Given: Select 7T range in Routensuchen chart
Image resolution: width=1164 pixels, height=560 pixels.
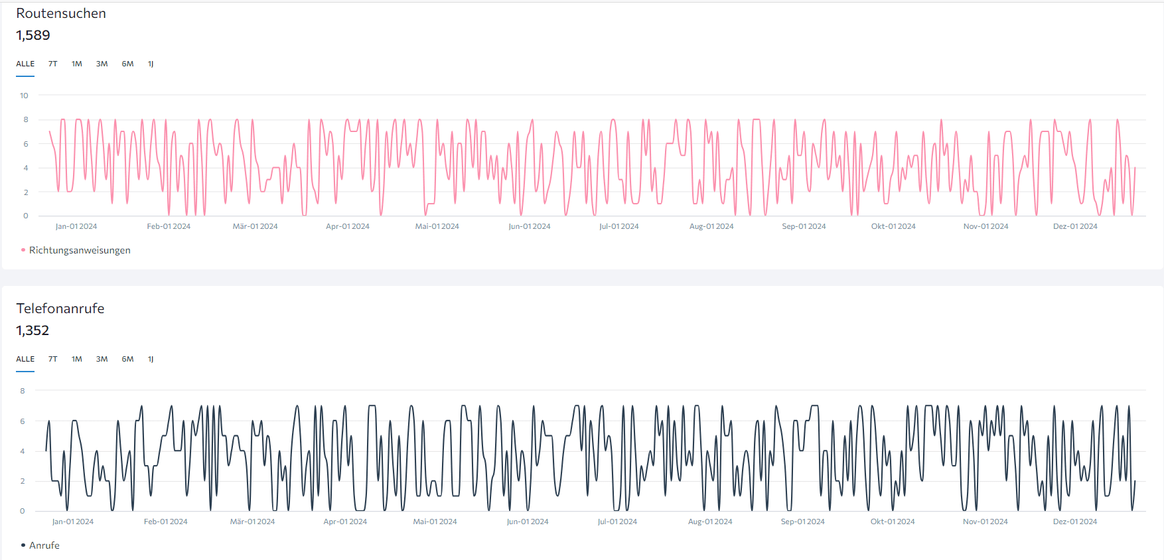Looking at the screenshot, I should coord(53,64).
